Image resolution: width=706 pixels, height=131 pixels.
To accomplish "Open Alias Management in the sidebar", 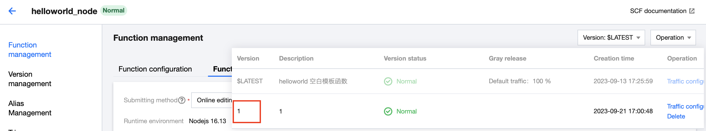I will click(30, 108).
